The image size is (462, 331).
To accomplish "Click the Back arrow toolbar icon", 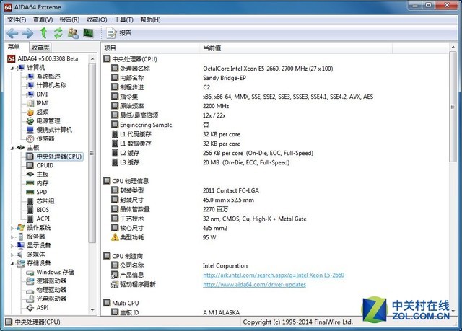I will coord(12,33).
